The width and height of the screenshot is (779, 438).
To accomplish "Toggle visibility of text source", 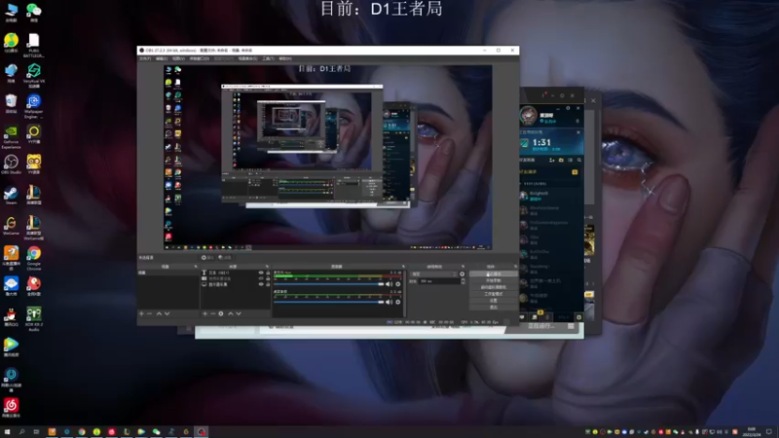I will tap(261, 273).
